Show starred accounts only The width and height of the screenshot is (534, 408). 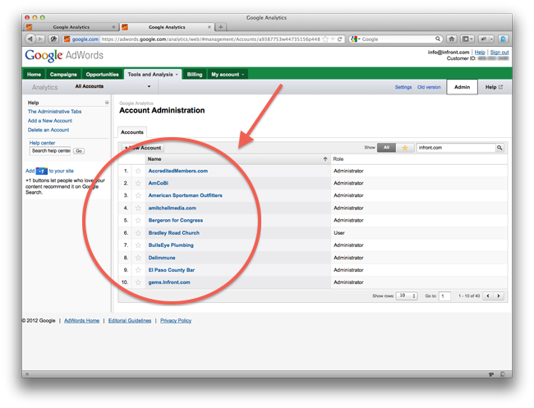[x=405, y=148]
